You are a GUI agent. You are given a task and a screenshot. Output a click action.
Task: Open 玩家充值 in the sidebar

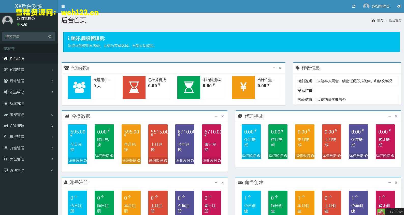[29, 103]
